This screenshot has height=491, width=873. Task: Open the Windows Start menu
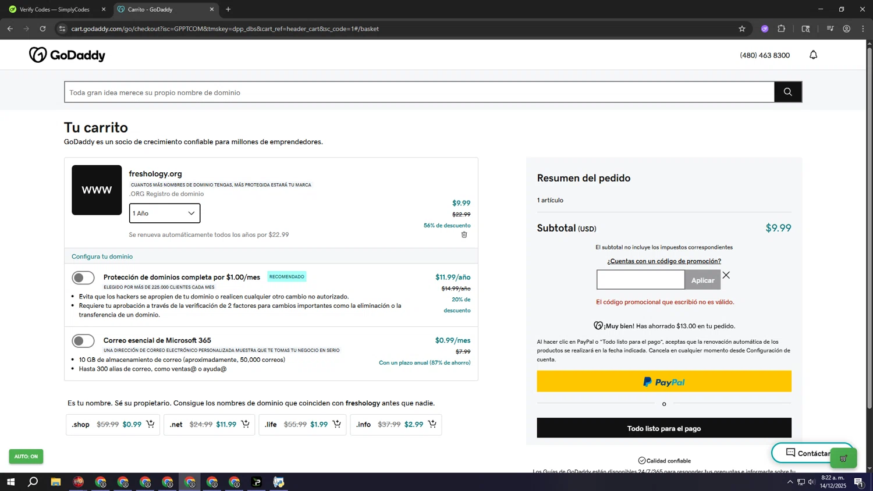point(10,482)
